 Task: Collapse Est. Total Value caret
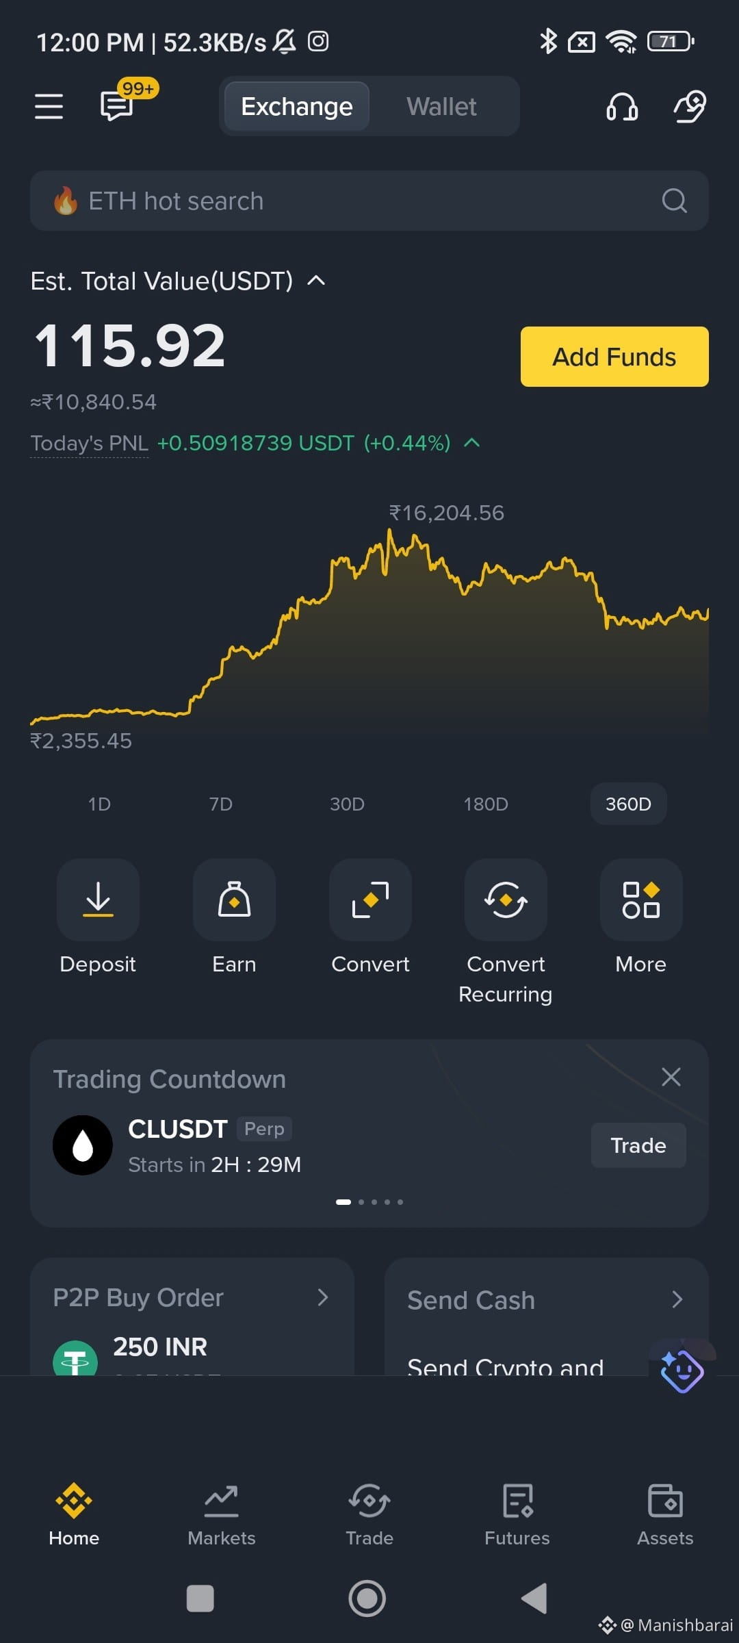coord(316,280)
